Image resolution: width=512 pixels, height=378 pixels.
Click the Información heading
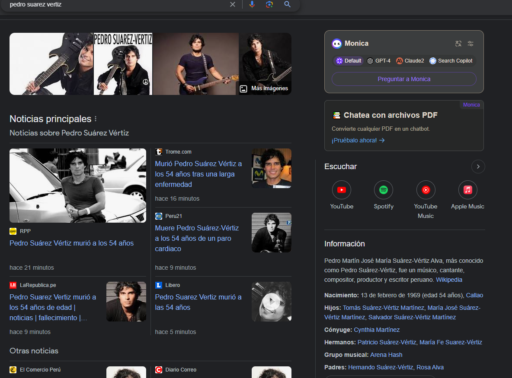click(345, 244)
